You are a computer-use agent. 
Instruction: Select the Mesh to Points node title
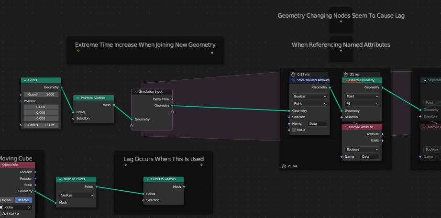[x=74, y=179]
